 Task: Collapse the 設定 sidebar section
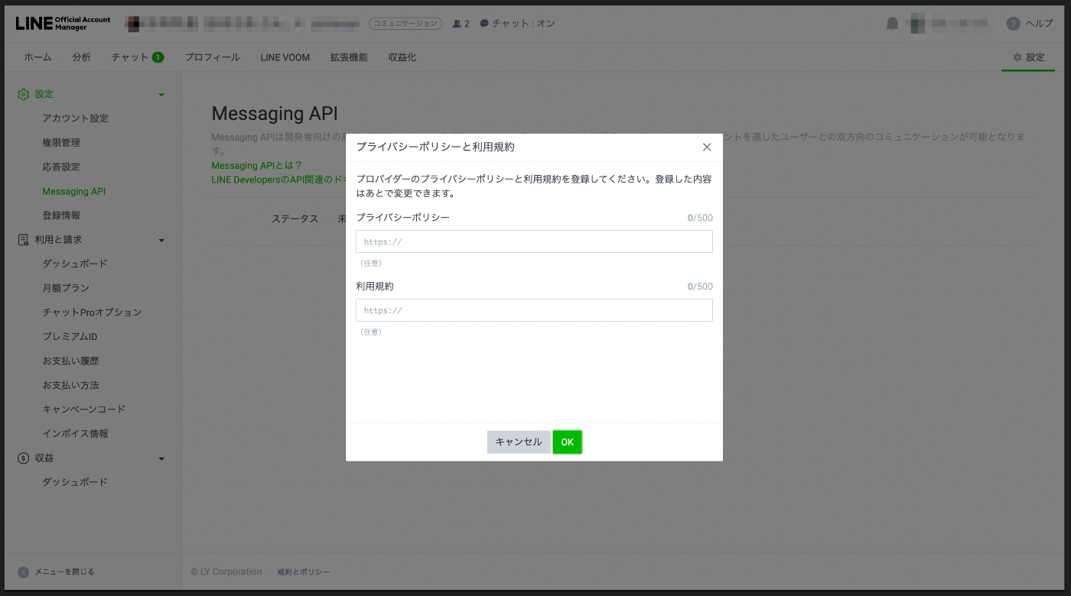(161, 95)
